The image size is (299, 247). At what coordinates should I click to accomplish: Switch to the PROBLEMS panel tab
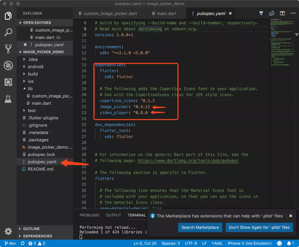89,215
